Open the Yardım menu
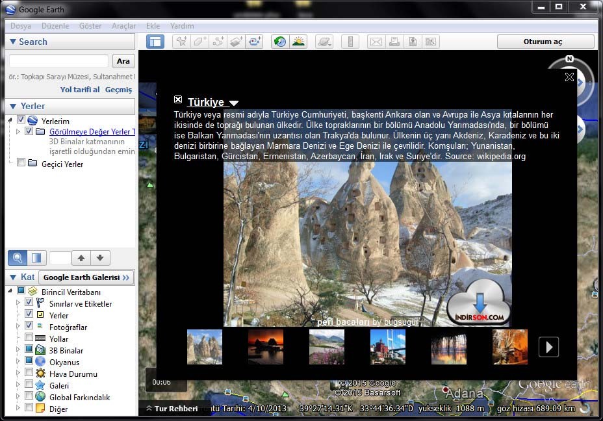603x421 pixels. coord(183,26)
